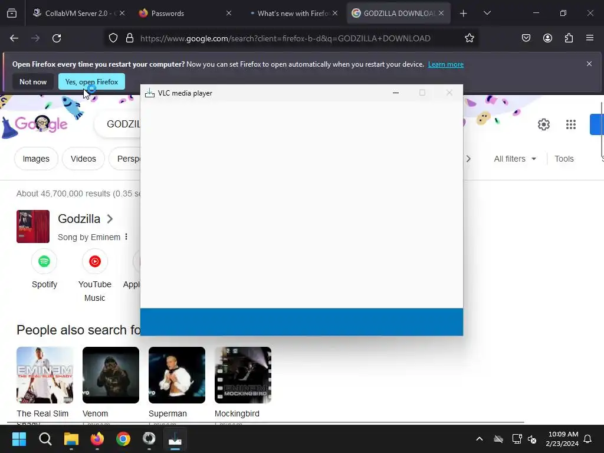Viewport: 604px width, 453px height.
Task: Open the Godzilla heading chevron
Action: [110, 219]
